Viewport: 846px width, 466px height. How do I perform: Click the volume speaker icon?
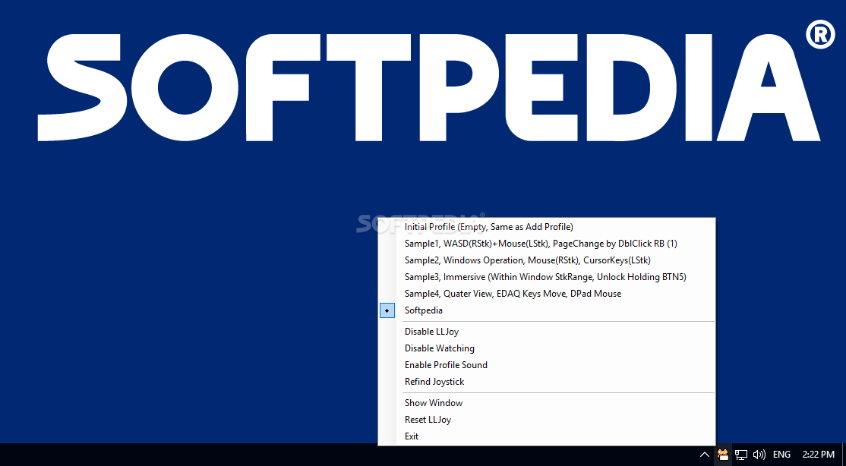[x=759, y=455]
